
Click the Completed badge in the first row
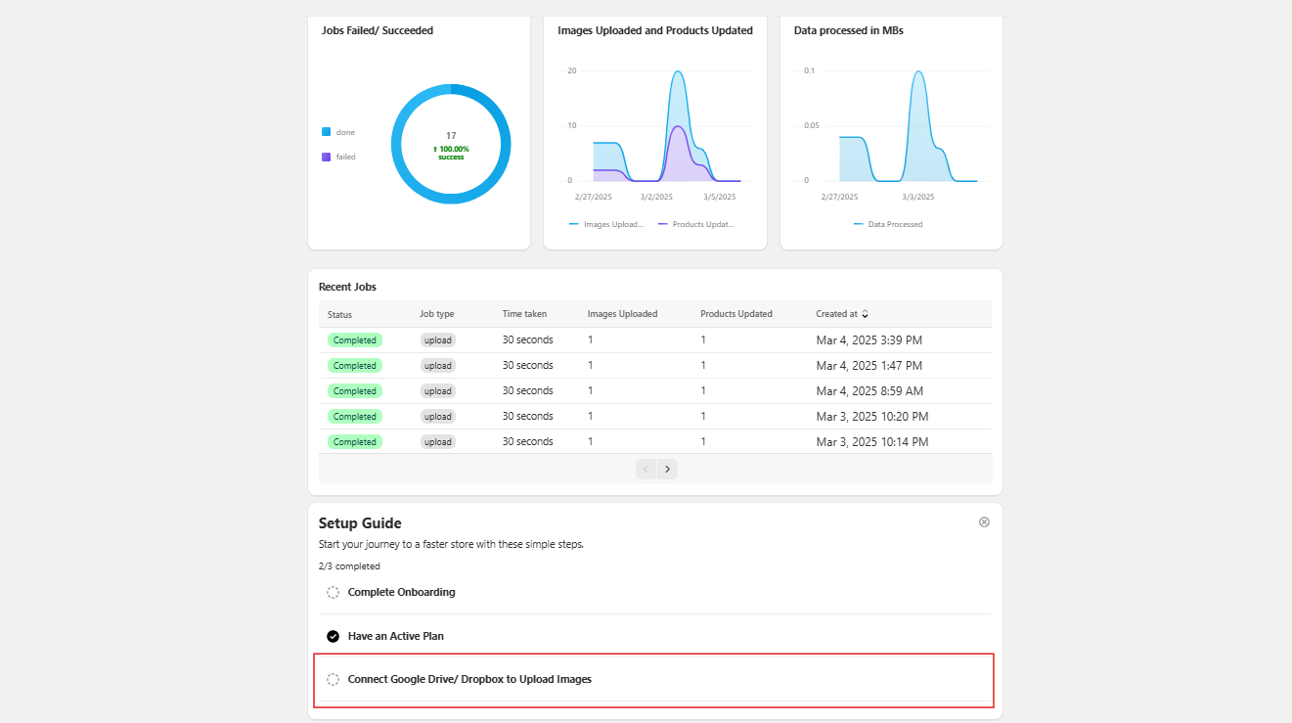click(x=354, y=339)
